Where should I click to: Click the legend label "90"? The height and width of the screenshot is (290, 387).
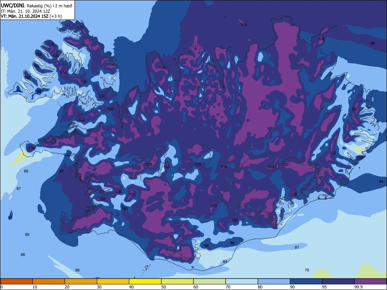293,287
